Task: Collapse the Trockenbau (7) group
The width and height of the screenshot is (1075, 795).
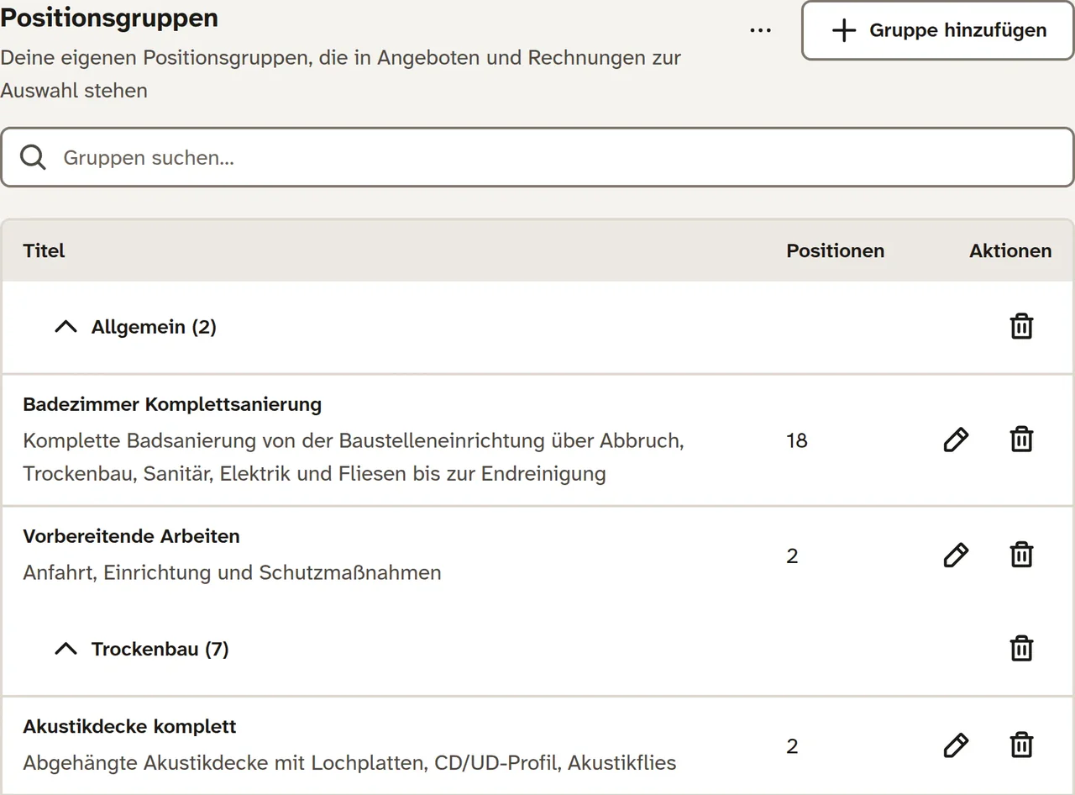Action: click(66, 649)
